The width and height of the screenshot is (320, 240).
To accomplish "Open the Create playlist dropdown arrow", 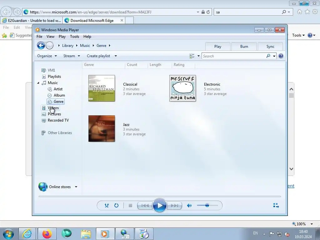I will [116, 56].
